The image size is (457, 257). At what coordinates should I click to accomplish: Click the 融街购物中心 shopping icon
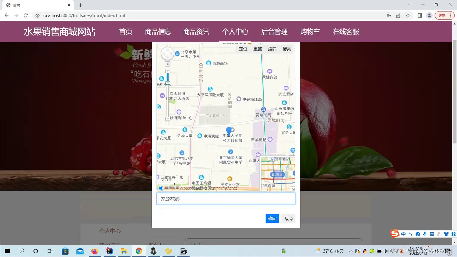(179, 112)
